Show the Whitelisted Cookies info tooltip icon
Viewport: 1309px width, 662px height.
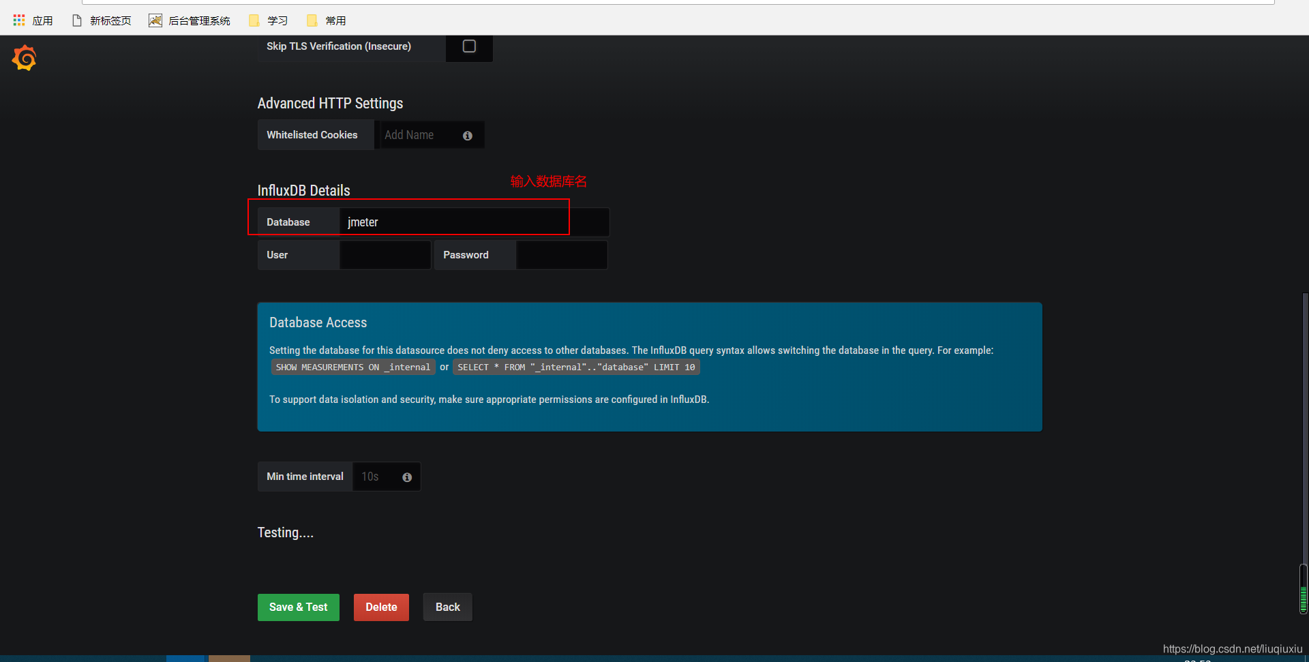click(468, 136)
